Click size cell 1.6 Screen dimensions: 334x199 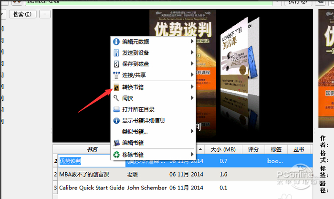(x=223, y=174)
